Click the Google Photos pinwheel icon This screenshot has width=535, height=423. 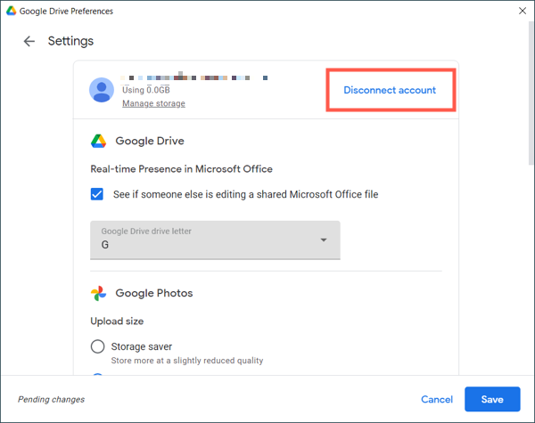99,293
